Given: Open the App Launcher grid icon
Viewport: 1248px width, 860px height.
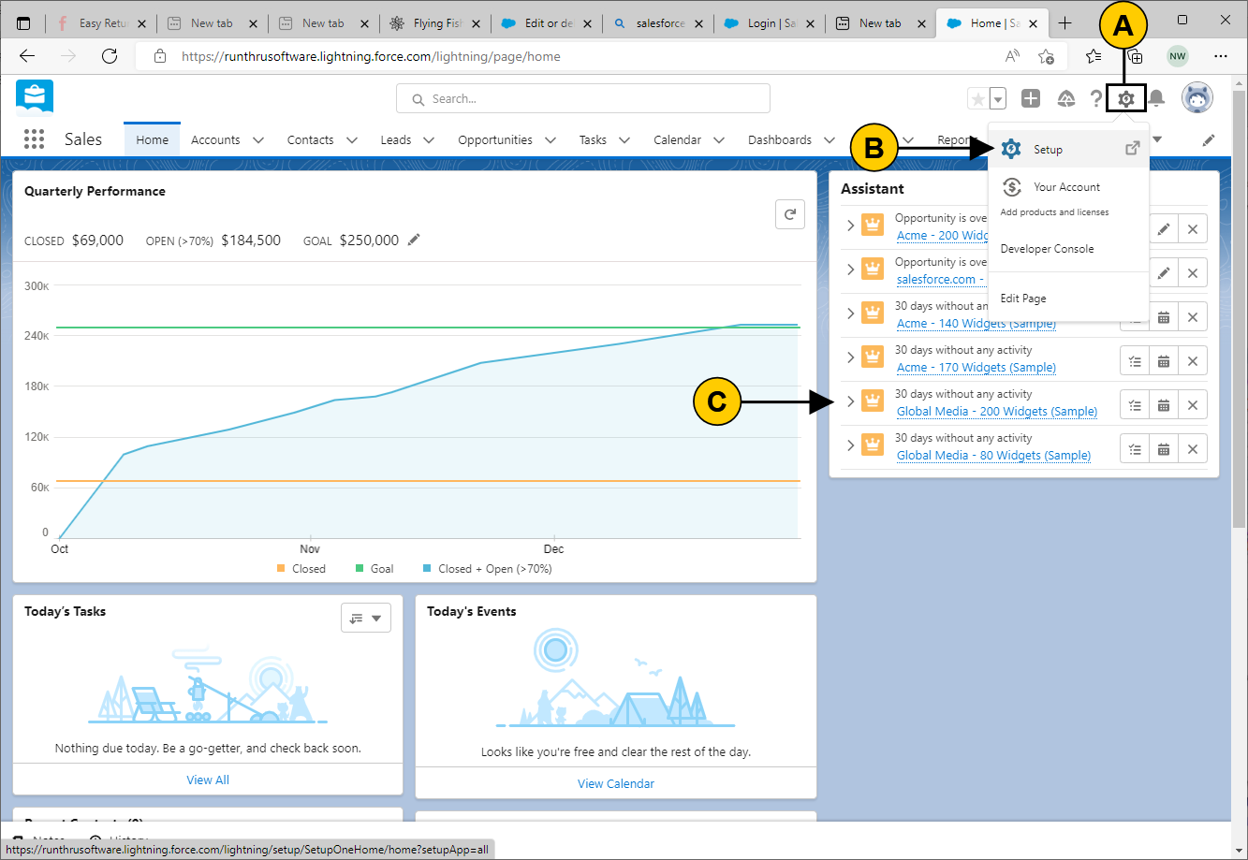Looking at the screenshot, I should point(34,139).
